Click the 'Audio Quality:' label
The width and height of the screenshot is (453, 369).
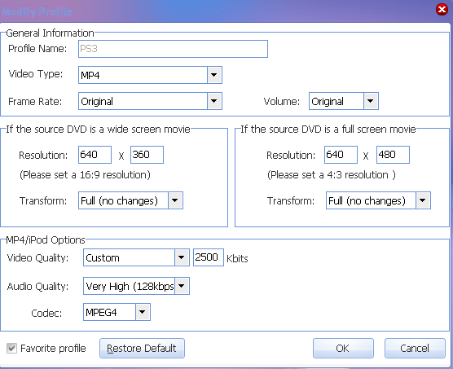(37, 287)
